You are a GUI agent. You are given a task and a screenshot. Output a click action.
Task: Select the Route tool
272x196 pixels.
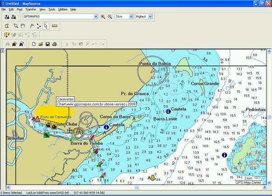[38, 26]
